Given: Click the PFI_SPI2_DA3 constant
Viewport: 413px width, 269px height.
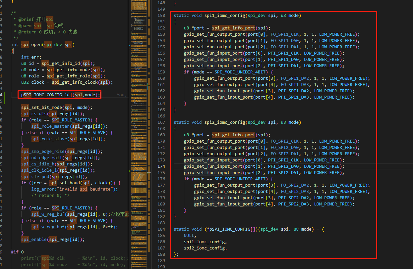Looking at the screenshot, I should (294, 204).
